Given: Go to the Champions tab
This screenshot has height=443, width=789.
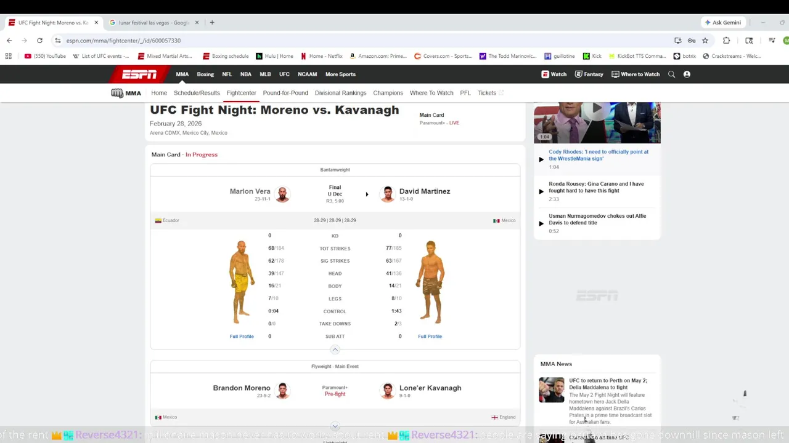Looking at the screenshot, I should [388, 93].
